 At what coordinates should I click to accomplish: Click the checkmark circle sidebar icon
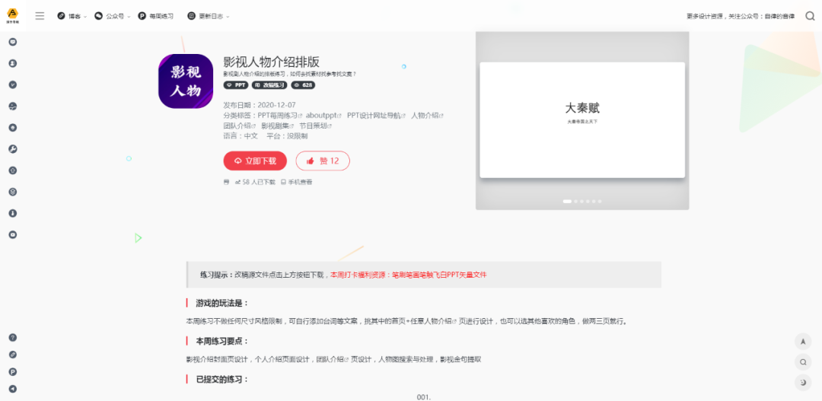click(13, 84)
